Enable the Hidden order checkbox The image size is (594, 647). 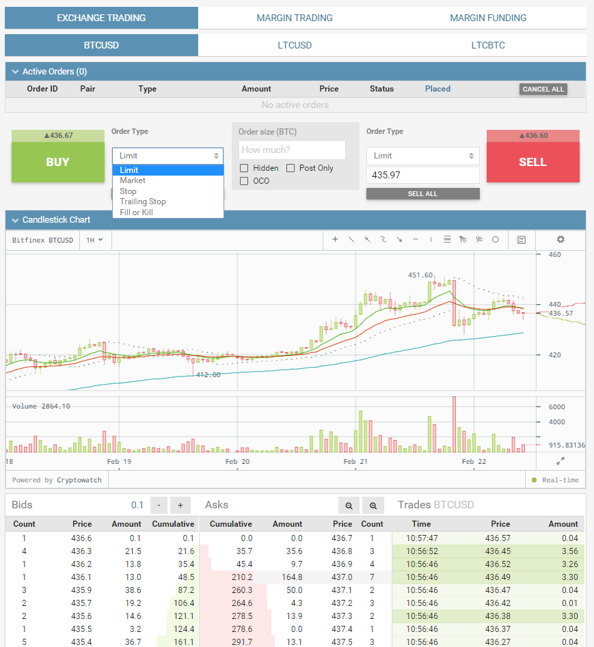[x=245, y=168]
